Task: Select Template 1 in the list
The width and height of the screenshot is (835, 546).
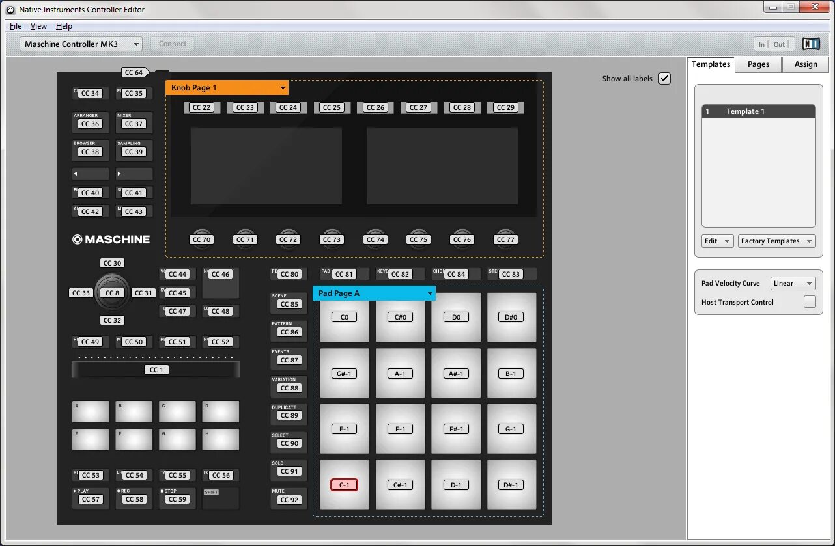Action: (759, 111)
